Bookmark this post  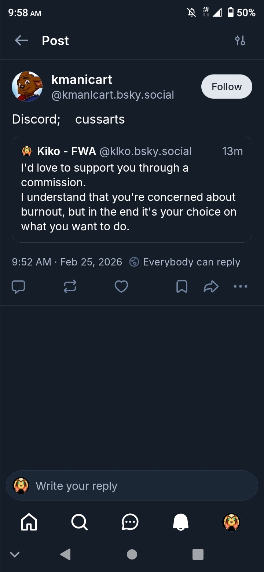(x=182, y=287)
